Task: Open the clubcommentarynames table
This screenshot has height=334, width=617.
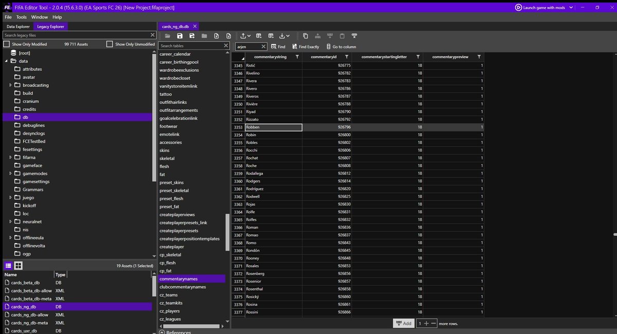Action: [x=191, y=287]
